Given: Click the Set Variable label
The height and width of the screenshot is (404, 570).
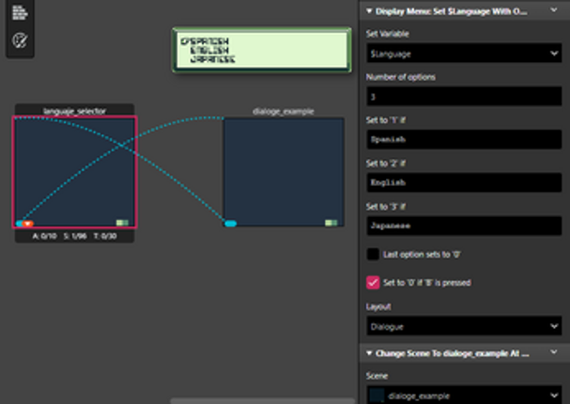Looking at the screenshot, I should [388, 34].
